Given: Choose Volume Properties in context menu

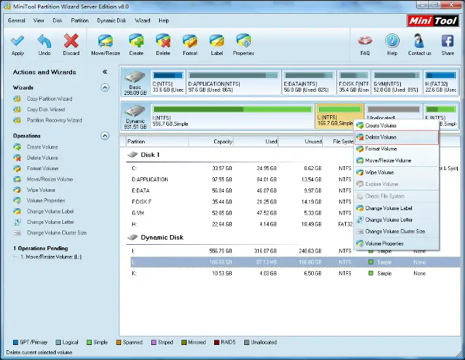Looking at the screenshot, I should tap(396, 243).
